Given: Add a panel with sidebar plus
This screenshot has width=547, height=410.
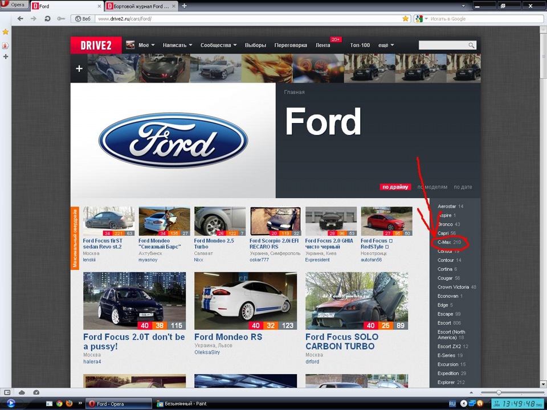Looking at the screenshot, I should coord(6,56).
